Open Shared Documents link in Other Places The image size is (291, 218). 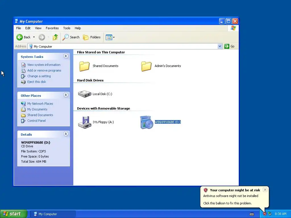[40, 115]
